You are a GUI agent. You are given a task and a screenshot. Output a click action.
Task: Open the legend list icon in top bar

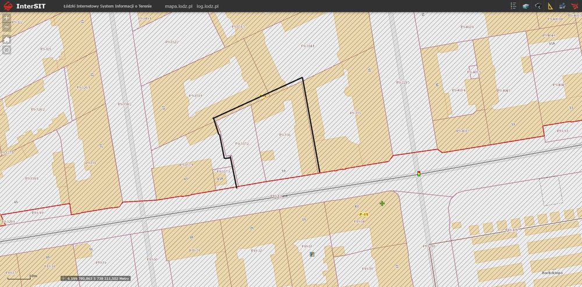(x=513, y=6)
